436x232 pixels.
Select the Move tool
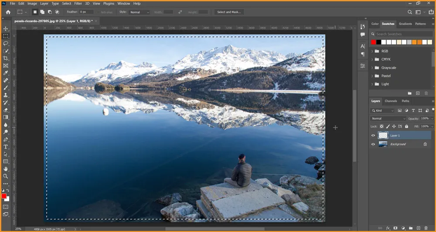pos(6,29)
